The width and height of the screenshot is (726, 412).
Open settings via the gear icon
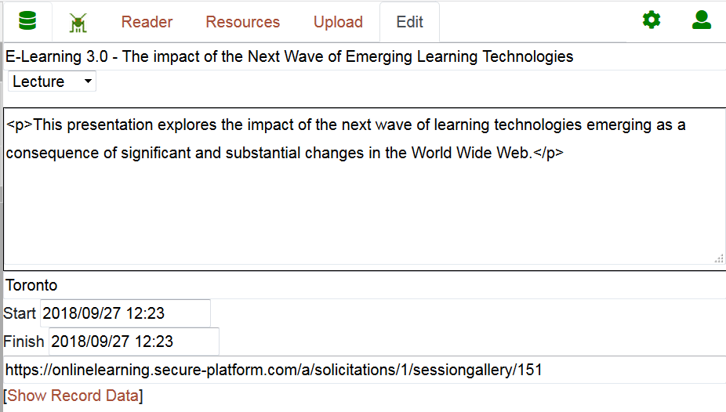(x=652, y=20)
